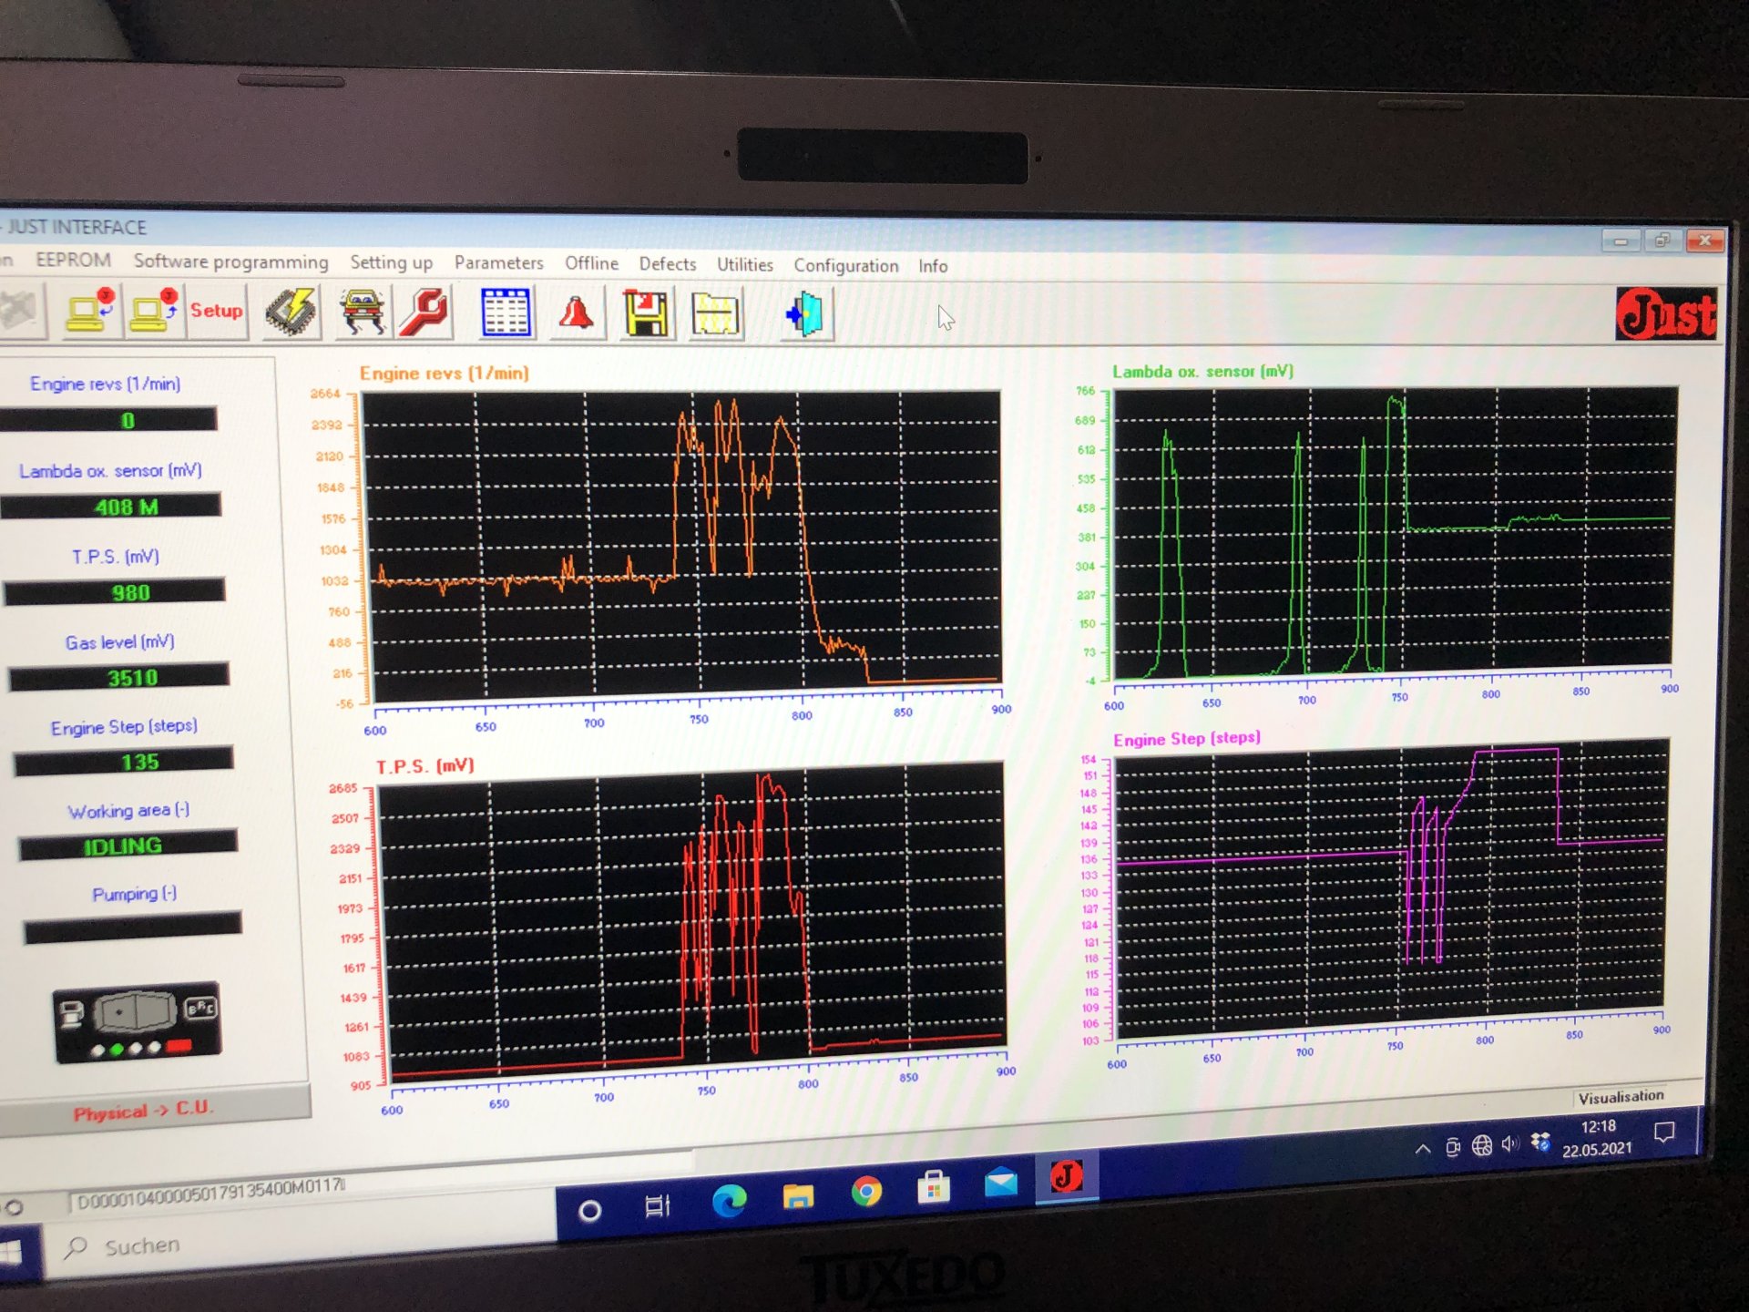Screen dimensions: 1749x1312
Task: Click the Just logo in toolbar corner
Action: (1665, 314)
